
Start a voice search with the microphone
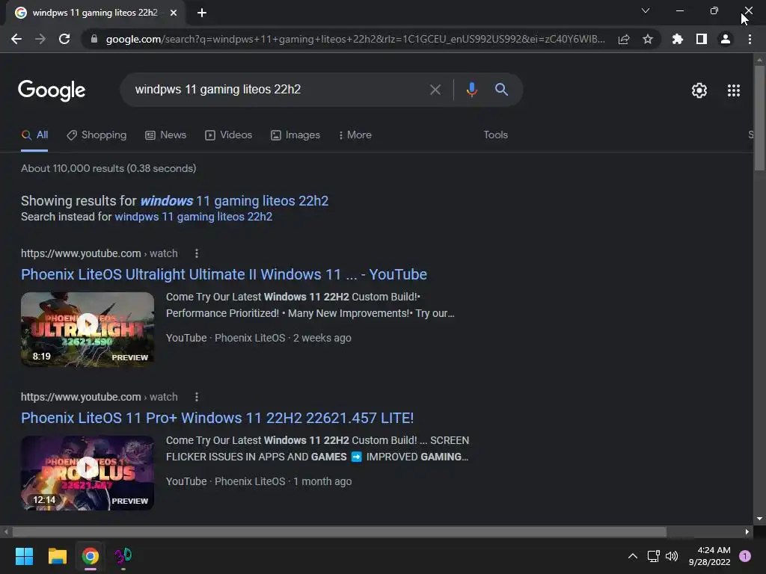tap(471, 90)
